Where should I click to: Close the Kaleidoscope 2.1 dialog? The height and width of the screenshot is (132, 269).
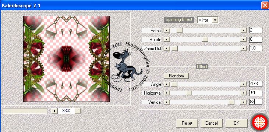tap(265, 5)
